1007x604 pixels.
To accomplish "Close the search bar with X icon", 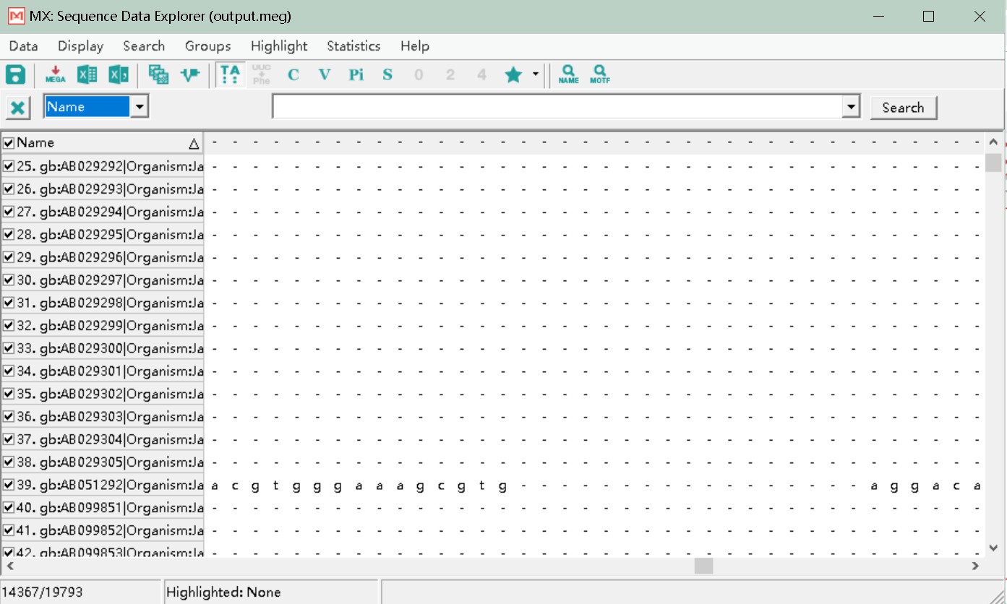I will click(x=18, y=108).
